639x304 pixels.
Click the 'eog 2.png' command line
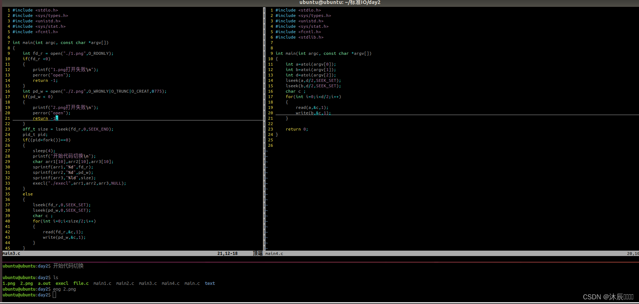click(x=64, y=289)
